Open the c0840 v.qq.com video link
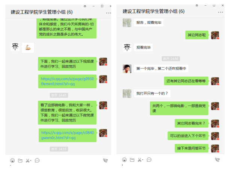This screenshot has width=231, height=177. (x=68, y=135)
